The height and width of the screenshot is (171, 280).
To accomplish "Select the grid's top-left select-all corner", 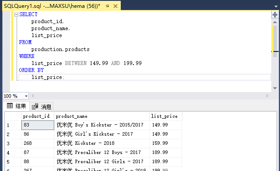I will coord(13,116).
